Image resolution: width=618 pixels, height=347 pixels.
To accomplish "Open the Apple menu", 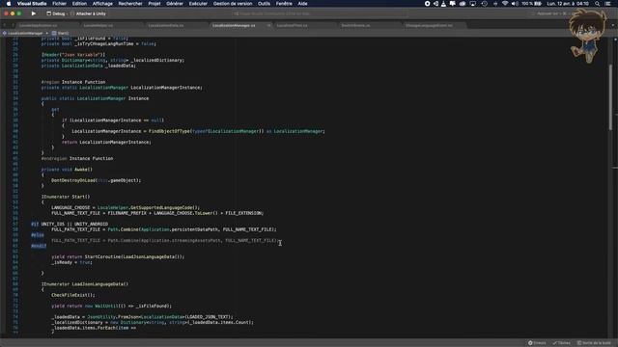I will click(9, 4).
